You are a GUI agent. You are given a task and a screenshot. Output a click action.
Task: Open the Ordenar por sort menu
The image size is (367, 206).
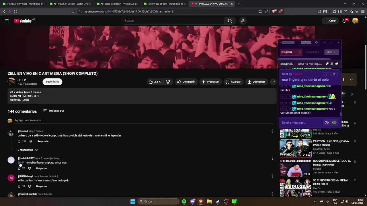[54, 111]
